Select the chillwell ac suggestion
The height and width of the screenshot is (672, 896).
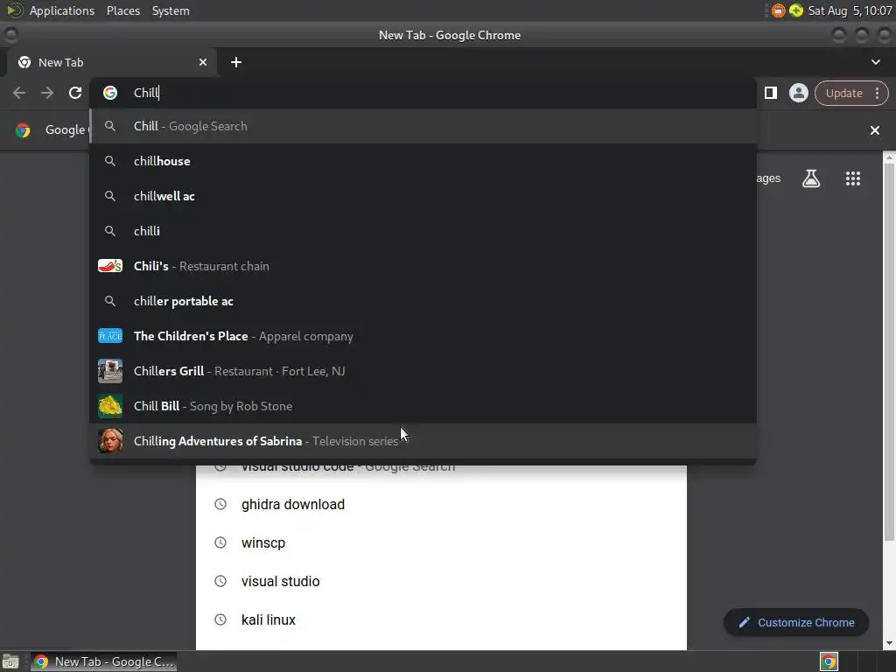(423, 196)
